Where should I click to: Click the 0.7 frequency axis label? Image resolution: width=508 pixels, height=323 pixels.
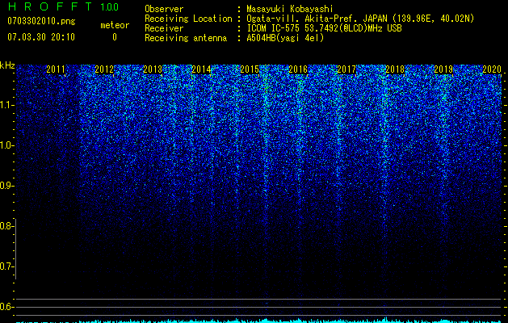coord(6,266)
